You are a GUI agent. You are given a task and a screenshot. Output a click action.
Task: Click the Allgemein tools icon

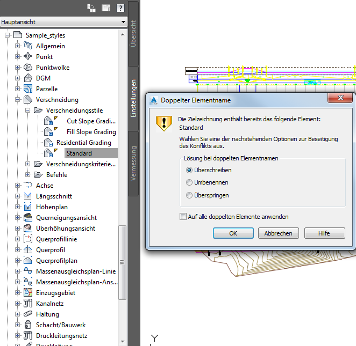(x=28, y=46)
